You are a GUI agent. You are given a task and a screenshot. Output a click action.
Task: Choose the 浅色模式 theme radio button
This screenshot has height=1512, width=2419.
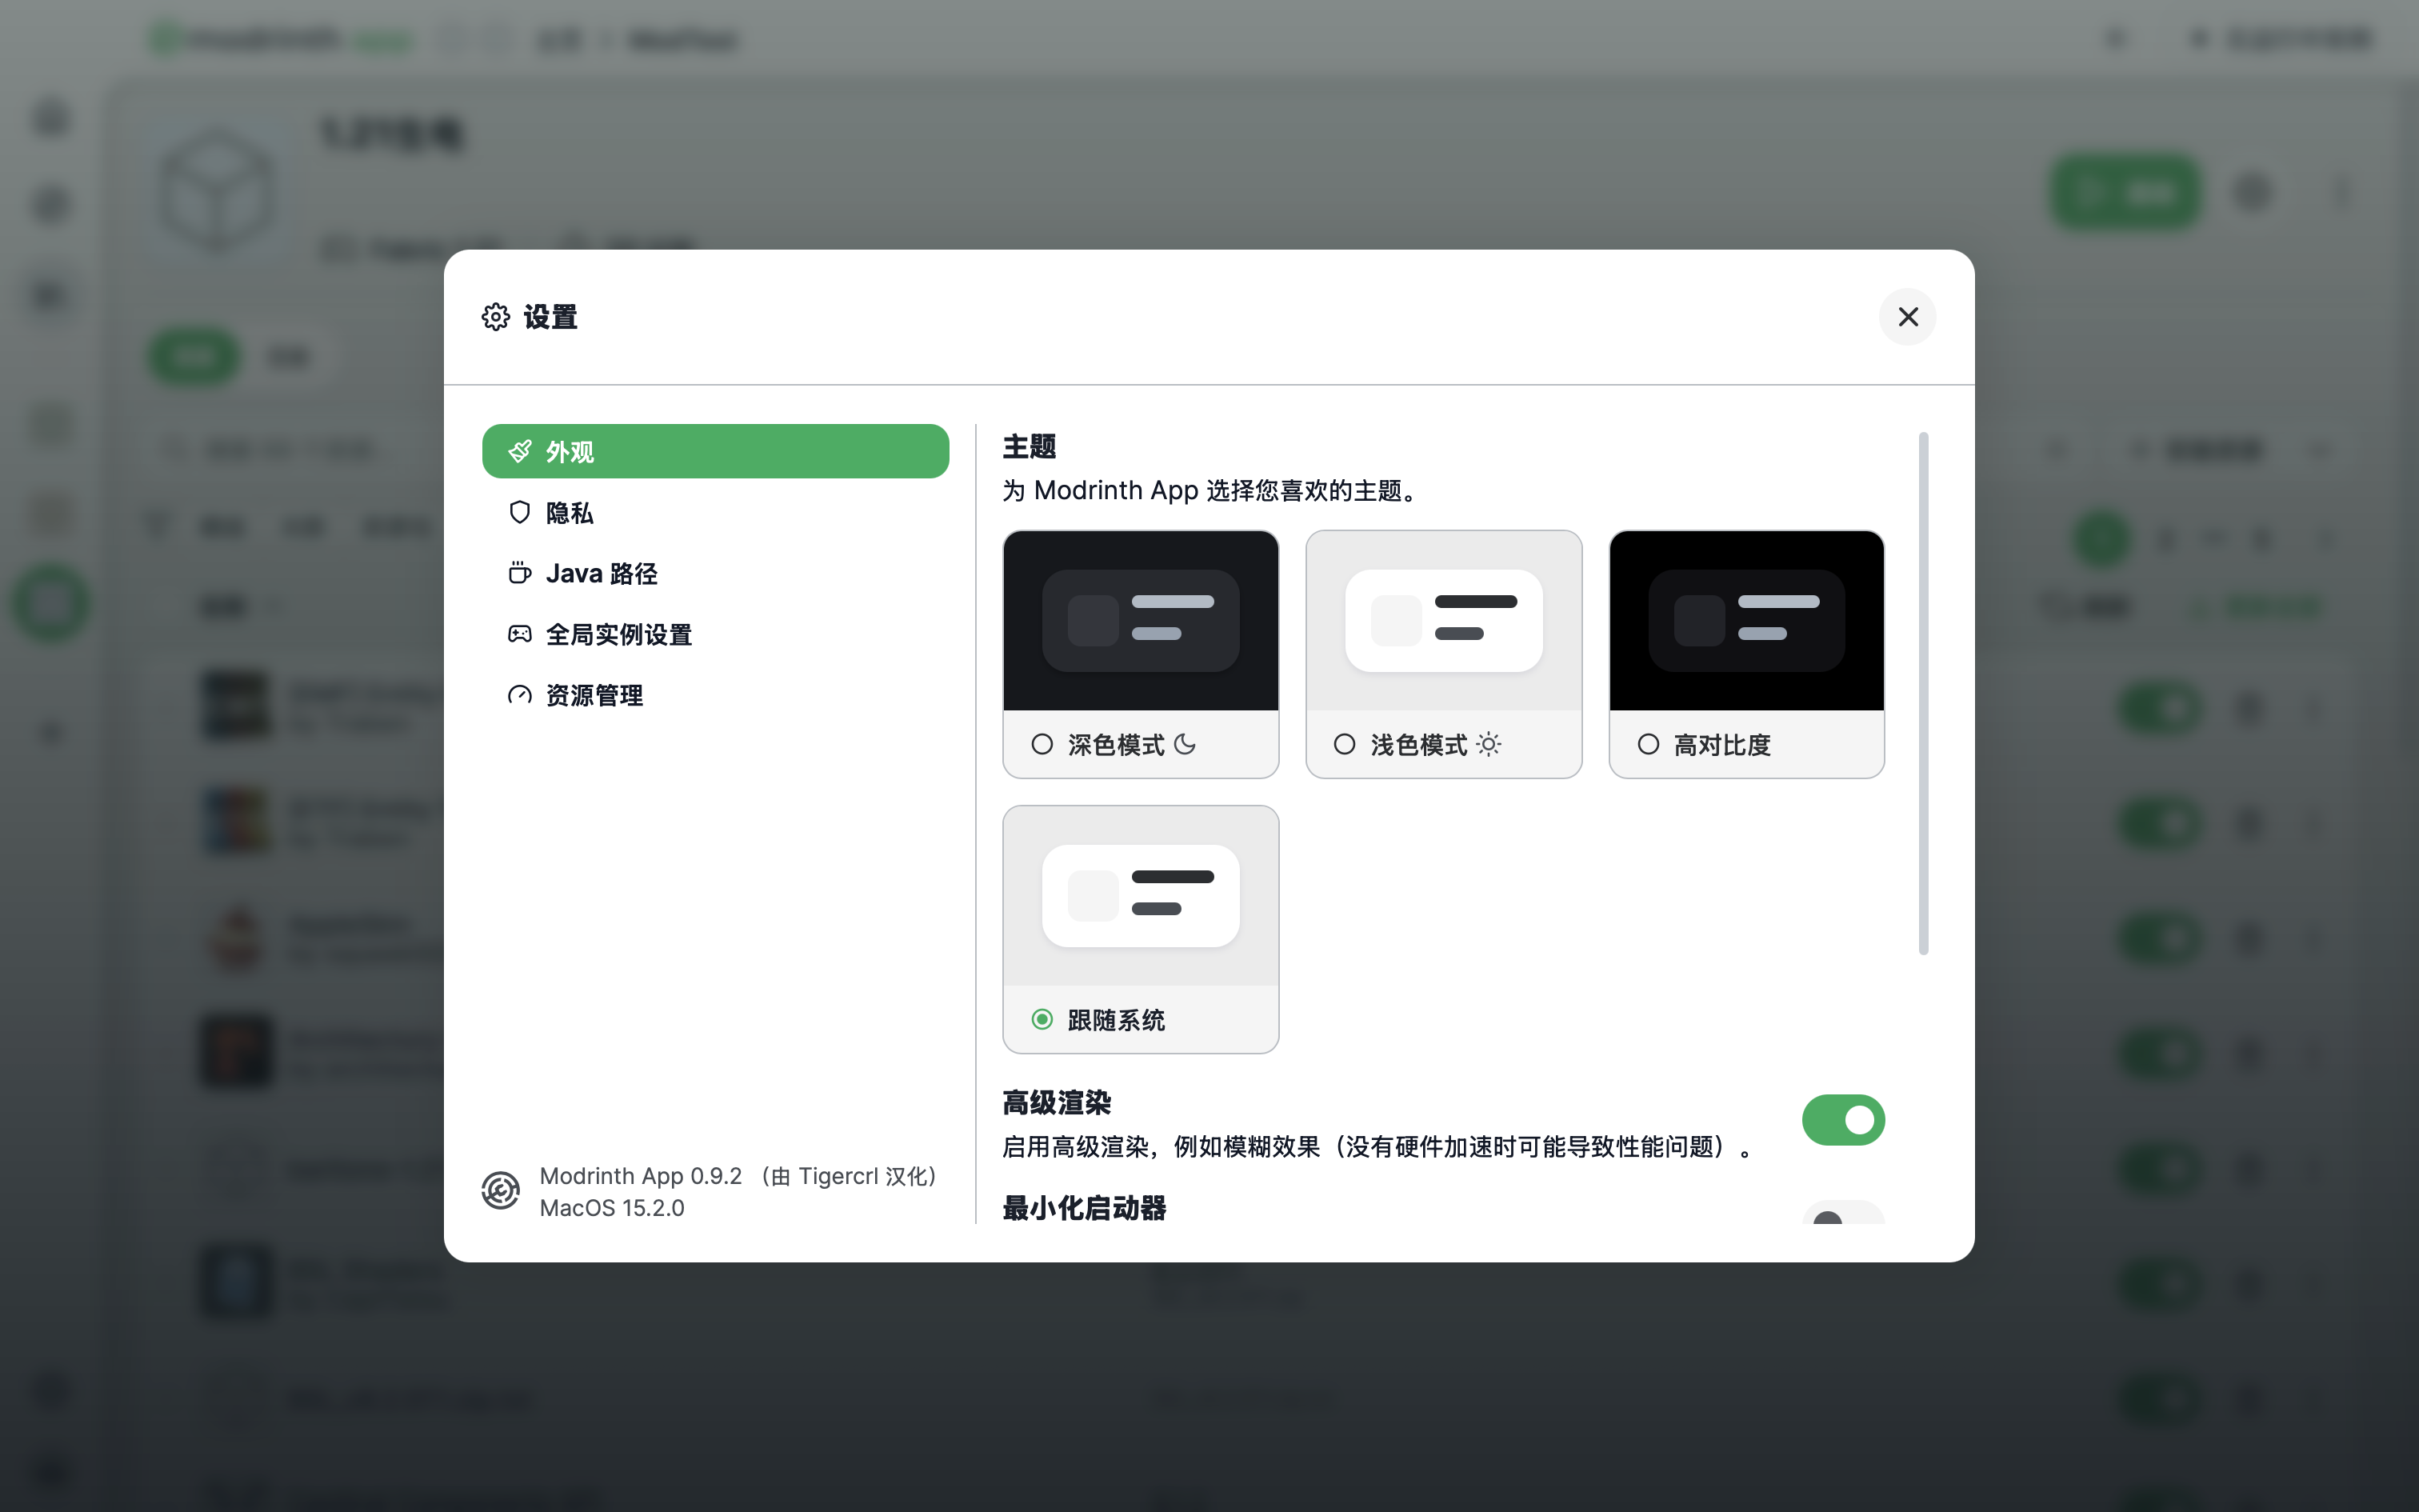point(1345,744)
